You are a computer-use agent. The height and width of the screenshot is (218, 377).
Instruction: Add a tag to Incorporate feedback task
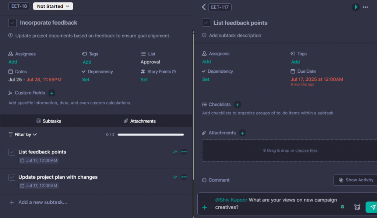pos(87,62)
